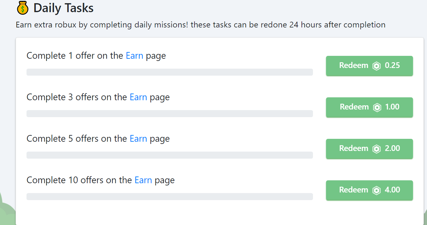This screenshot has height=225, width=427.
Task: Click the progress bar under Complete 10 offers
Action: 170,197
